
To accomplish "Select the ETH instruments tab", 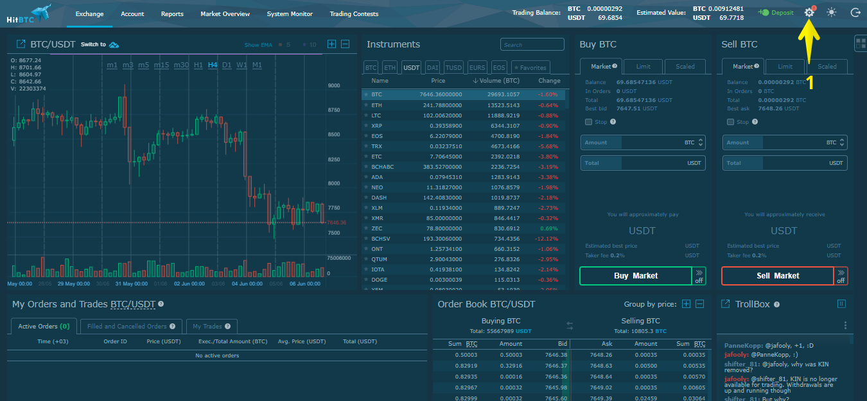I will pos(390,67).
